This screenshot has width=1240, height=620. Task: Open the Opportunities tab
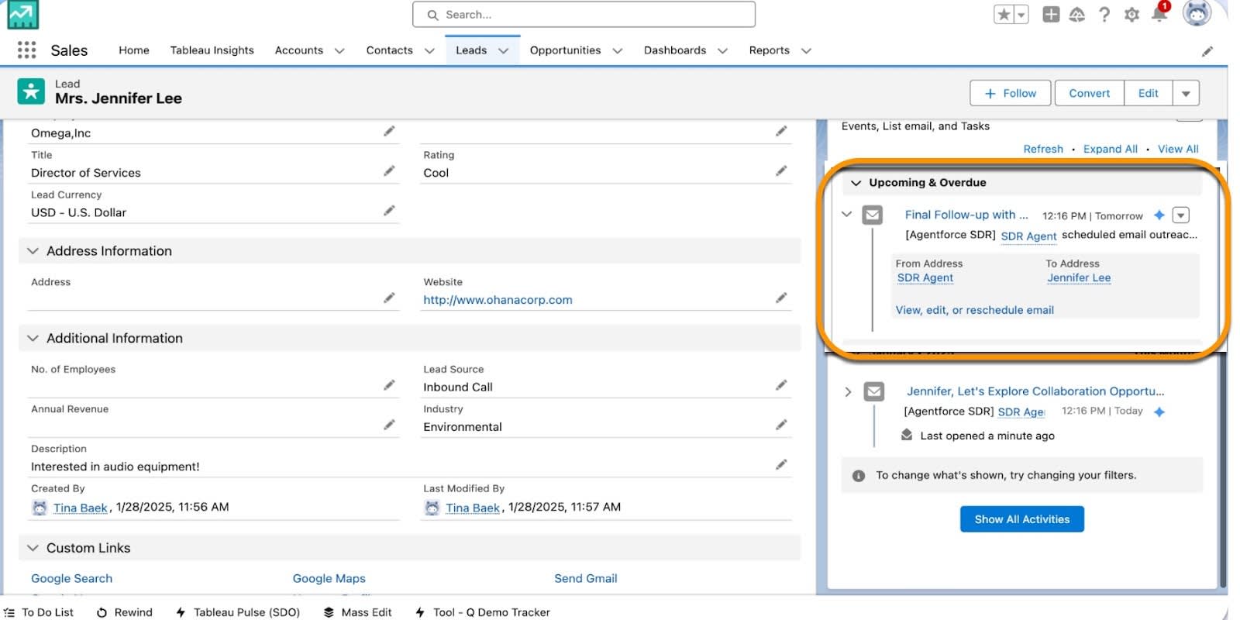(565, 50)
